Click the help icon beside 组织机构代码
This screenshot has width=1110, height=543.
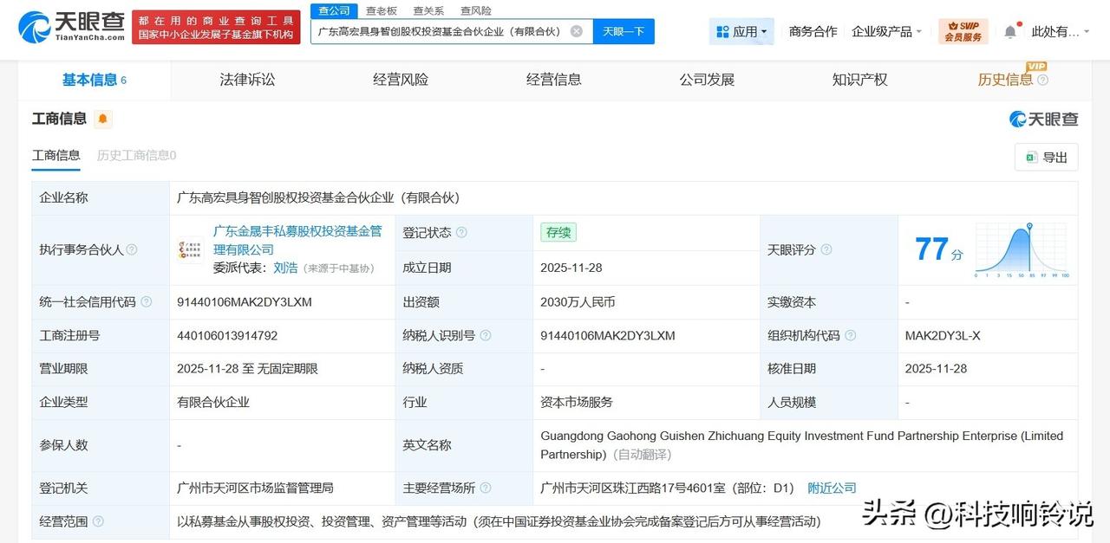(x=851, y=336)
